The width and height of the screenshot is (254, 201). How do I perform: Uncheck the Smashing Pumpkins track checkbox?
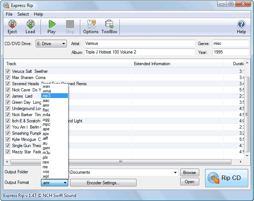point(8,133)
